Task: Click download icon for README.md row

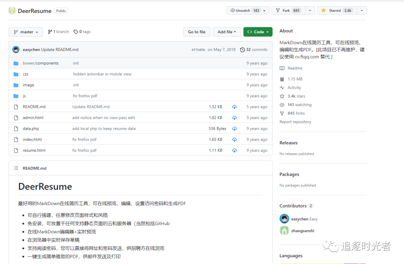Action: click(x=235, y=107)
